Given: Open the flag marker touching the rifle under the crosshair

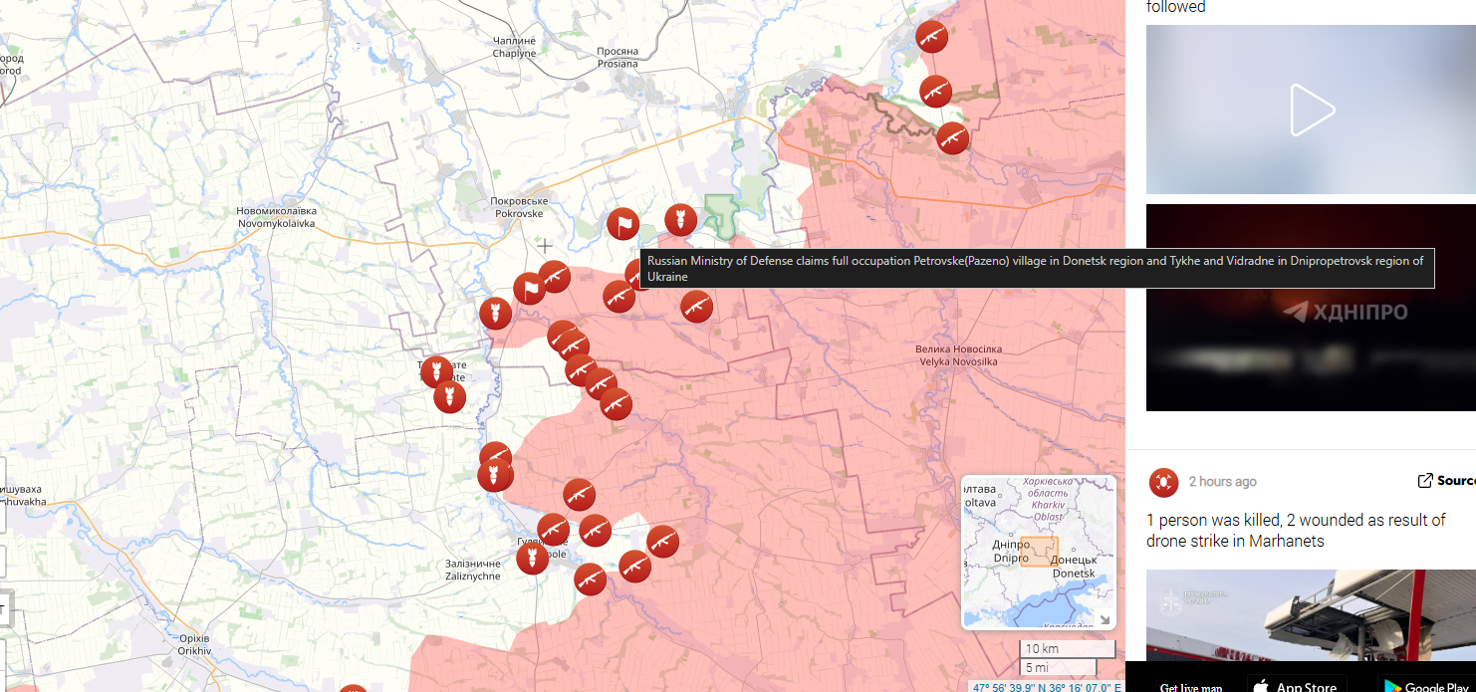Looking at the screenshot, I should click(x=530, y=290).
